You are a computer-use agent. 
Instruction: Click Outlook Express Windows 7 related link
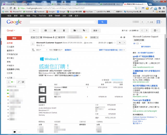tap(145, 117)
